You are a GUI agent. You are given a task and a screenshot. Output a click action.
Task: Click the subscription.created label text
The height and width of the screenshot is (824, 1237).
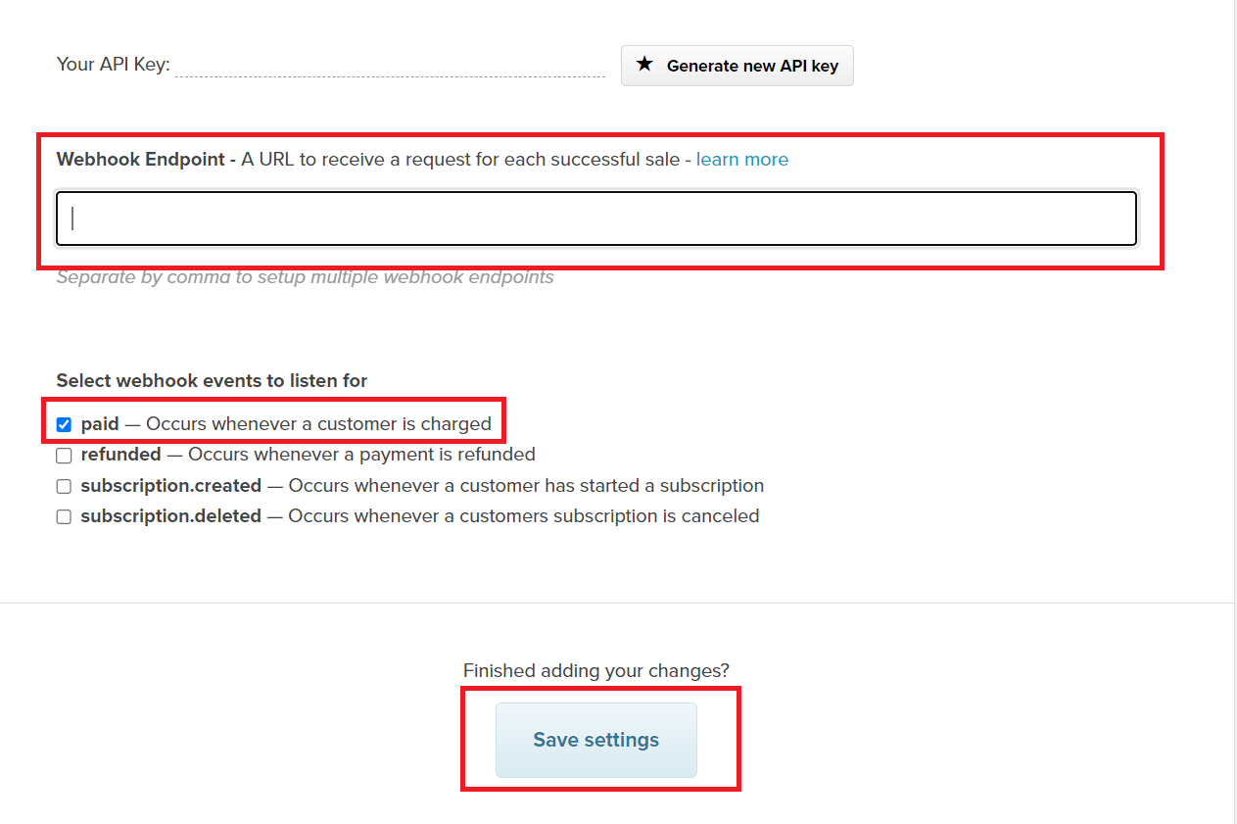tap(171, 486)
